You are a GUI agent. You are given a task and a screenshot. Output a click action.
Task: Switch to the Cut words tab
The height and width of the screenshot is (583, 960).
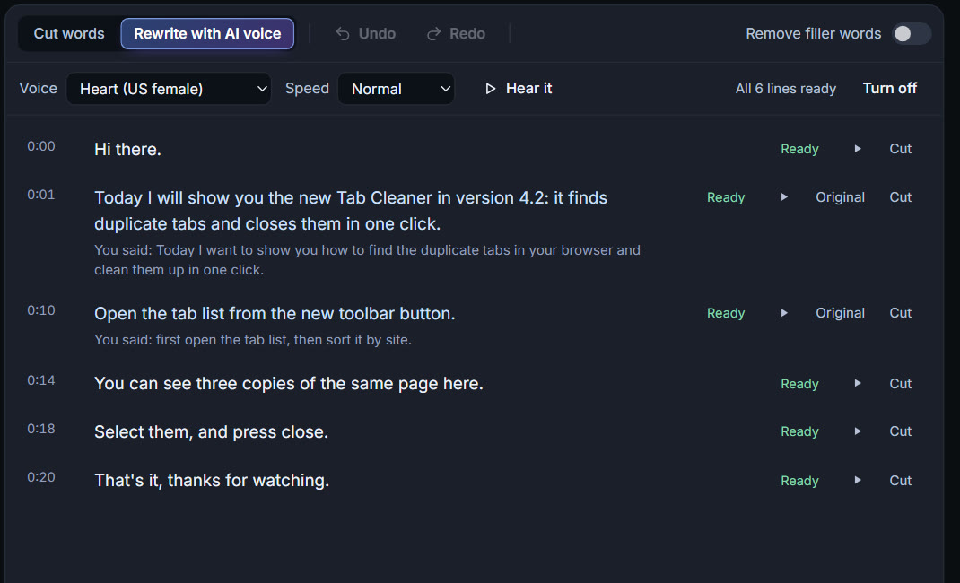(69, 34)
